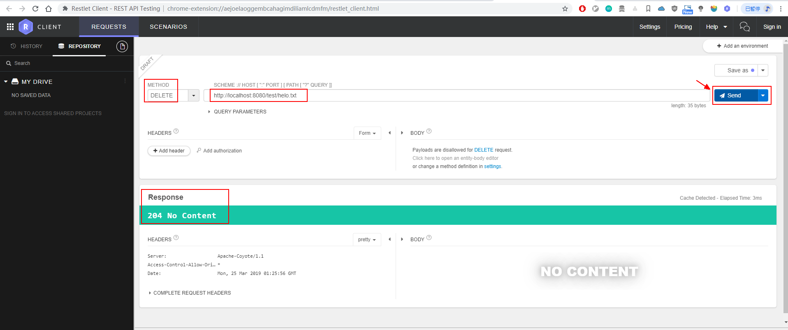Open the Pricing page

pyautogui.click(x=683, y=27)
